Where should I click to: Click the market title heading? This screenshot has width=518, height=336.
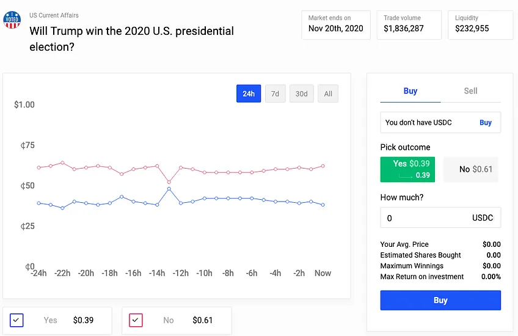click(131, 38)
